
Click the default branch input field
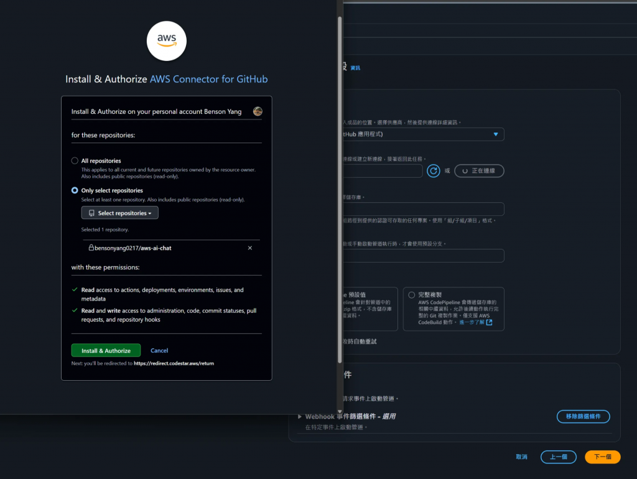pos(423,256)
